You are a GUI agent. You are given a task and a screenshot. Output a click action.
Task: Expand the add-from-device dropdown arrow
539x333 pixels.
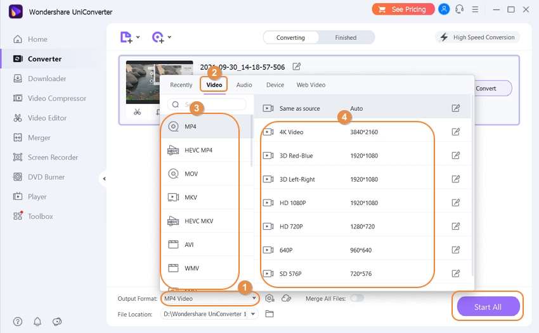169,37
